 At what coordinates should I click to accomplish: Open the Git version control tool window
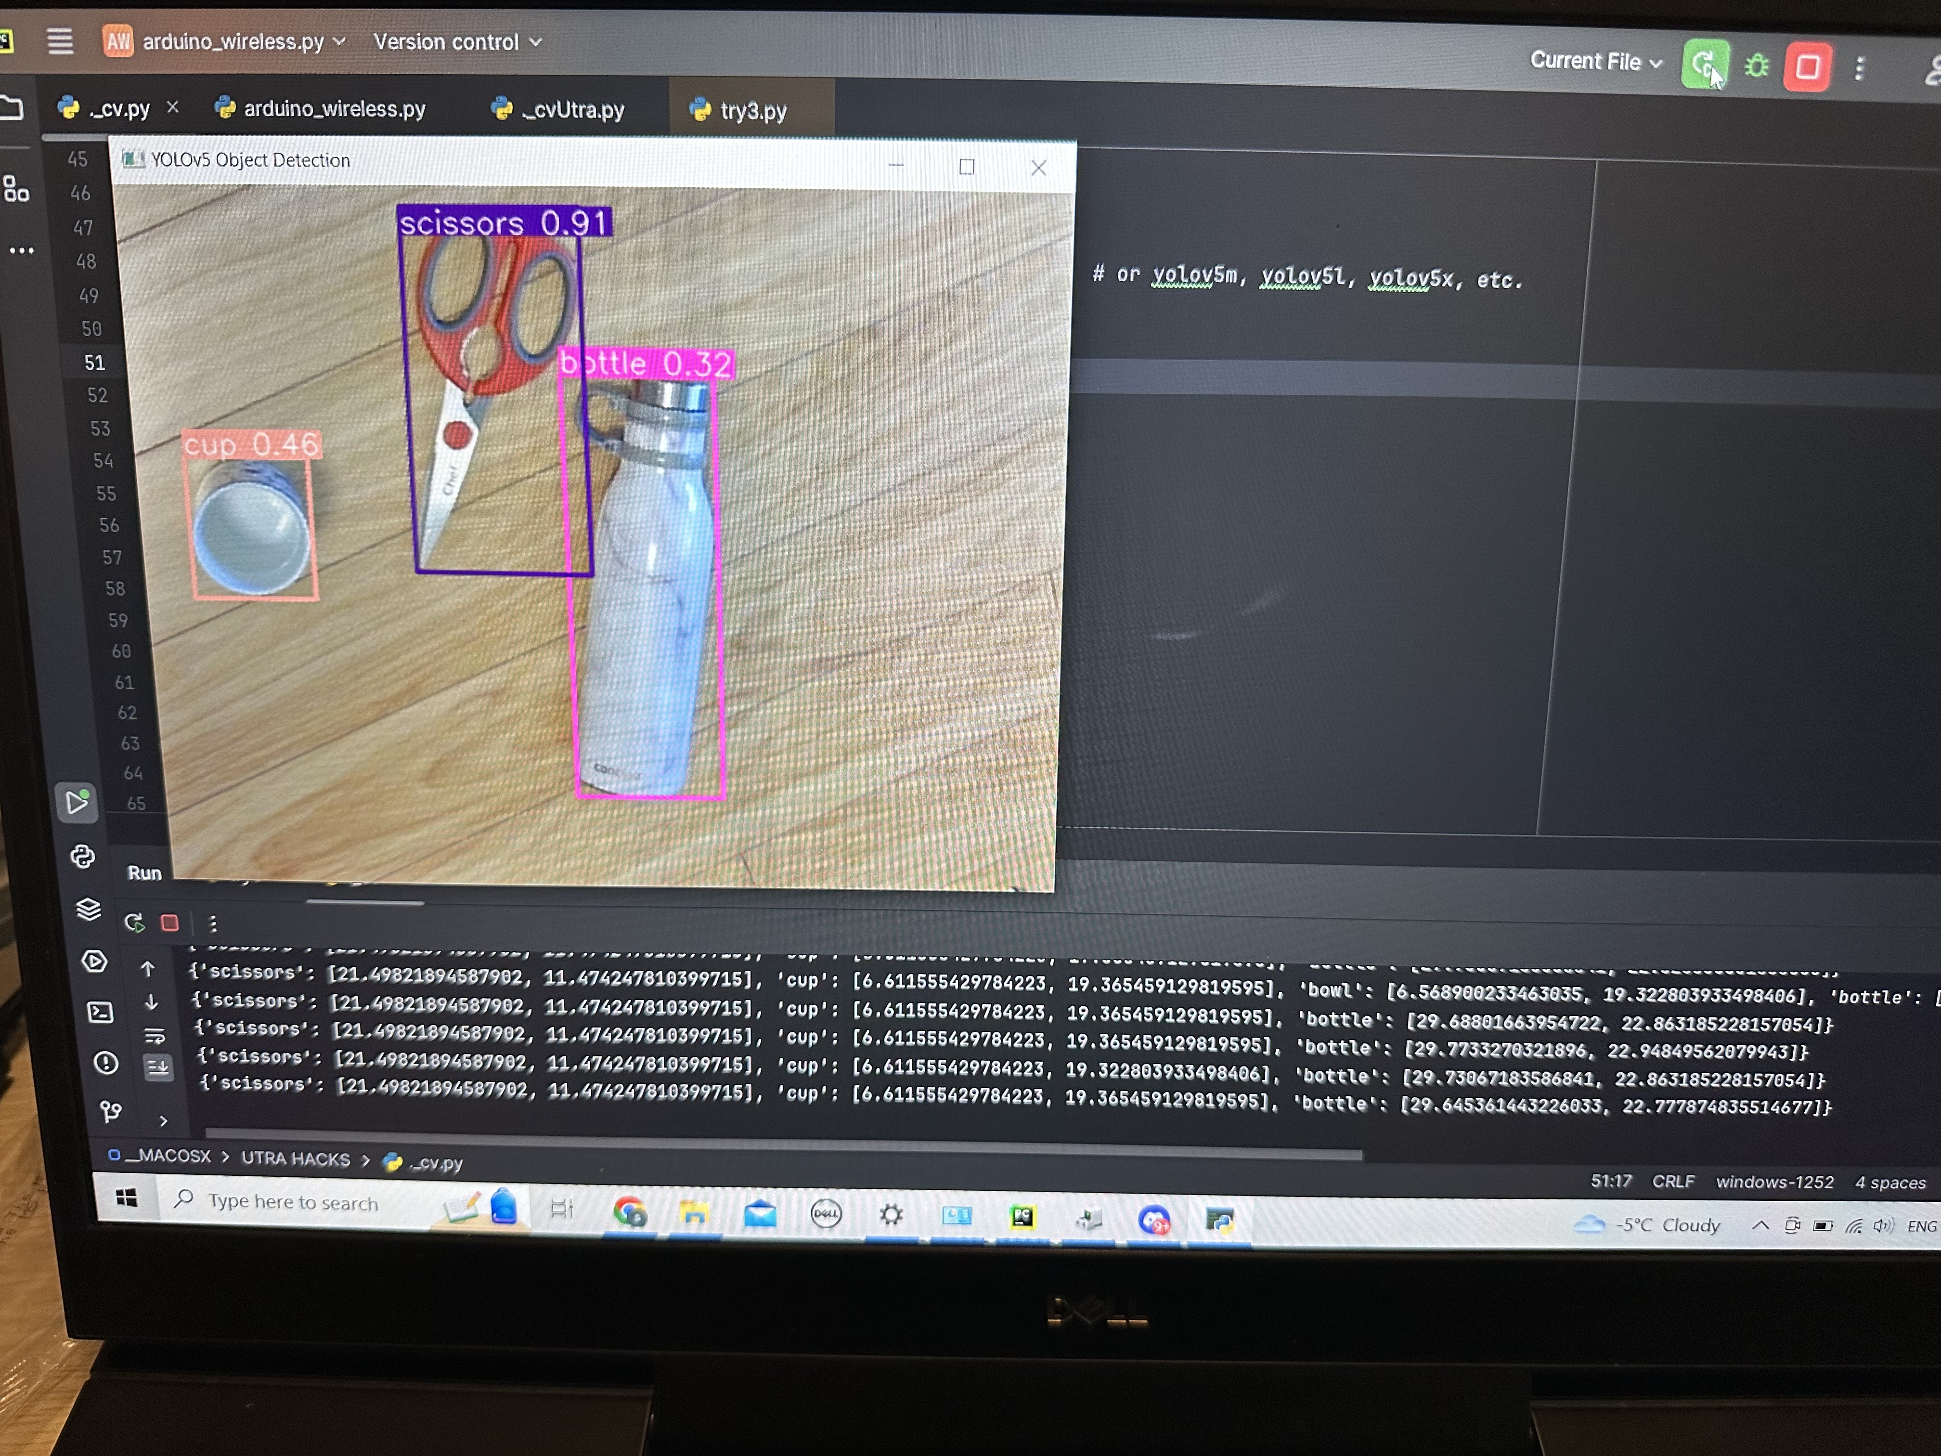111,1112
